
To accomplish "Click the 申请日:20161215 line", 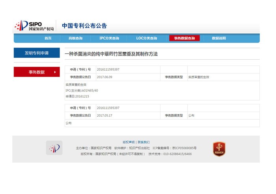I will pos(77,96).
